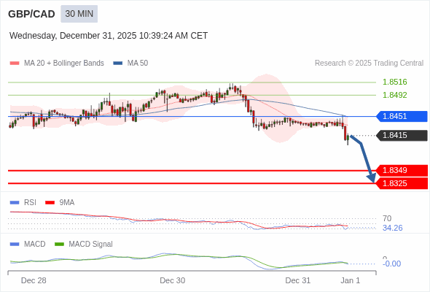
Task: Click the date and time line
Action: (x=109, y=36)
